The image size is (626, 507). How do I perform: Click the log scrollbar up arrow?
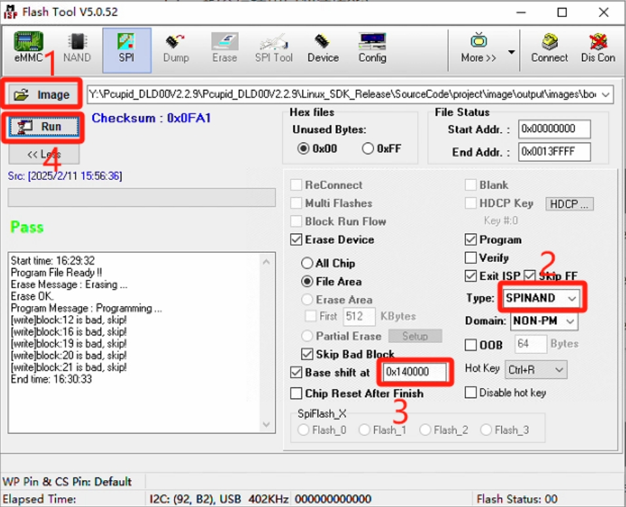pyautogui.click(x=266, y=263)
